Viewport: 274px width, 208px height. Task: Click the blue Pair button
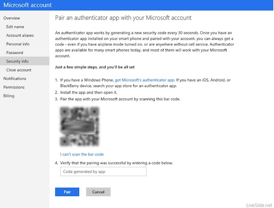pos(67,192)
